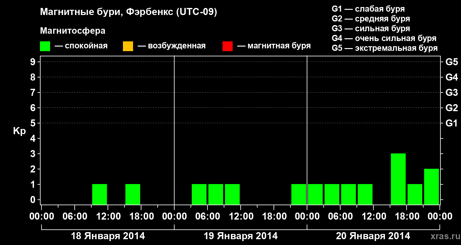
Task: Click "G5 — экстремальная буря" legend line
Action: [x=385, y=48]
